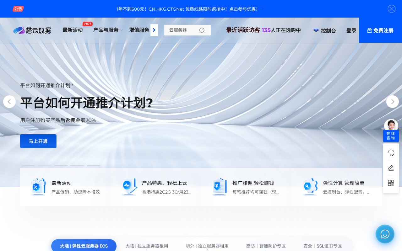Image resolution: width=402 pixels, height=251 pixels.
Task: Open the floating chat bubble at bottom right
Action: pos(385,234)
